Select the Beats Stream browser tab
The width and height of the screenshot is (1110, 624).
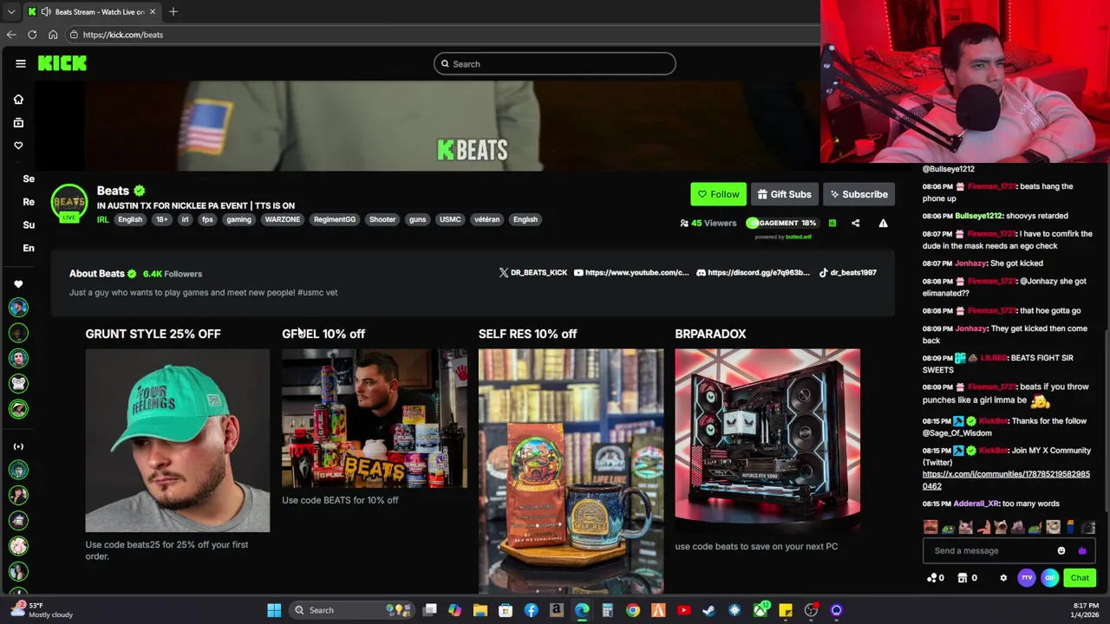coord(92,12)
